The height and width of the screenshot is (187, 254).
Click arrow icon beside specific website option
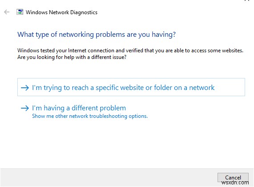(x=25, y=88)
